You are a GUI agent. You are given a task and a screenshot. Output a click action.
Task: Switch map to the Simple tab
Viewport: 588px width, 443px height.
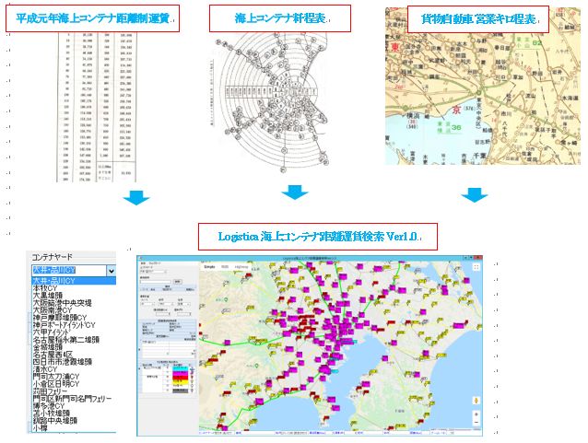(209, 266)
